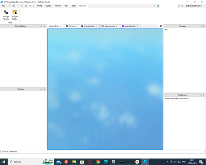Close the Toolbox panel
206x165 pixels.
tap(44, 89)
